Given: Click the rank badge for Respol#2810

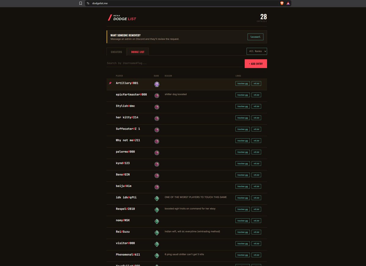Looking at the screenshot, I should 157,210.
